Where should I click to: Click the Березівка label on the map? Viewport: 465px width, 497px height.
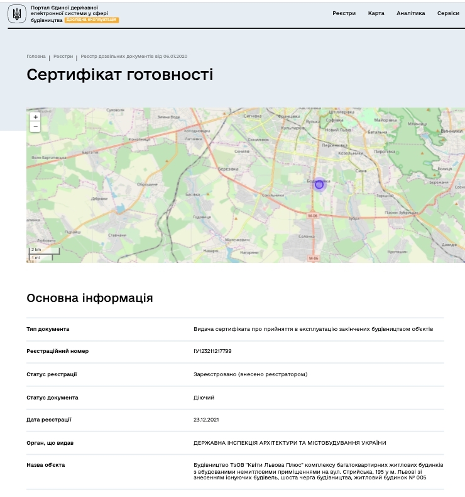(229, 169)
